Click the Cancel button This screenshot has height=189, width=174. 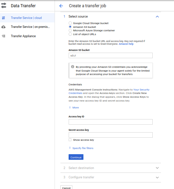click(x=66, y=188)
